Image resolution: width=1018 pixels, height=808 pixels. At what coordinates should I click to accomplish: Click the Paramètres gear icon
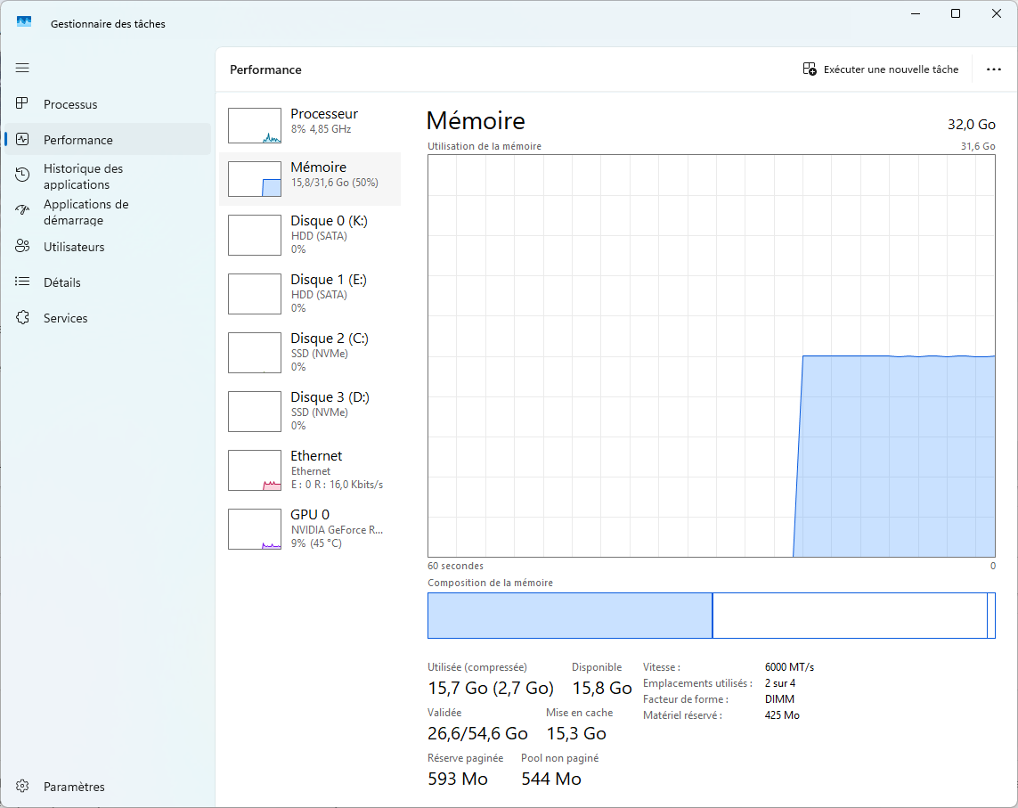pyautogui.click(x=23, y=787)
